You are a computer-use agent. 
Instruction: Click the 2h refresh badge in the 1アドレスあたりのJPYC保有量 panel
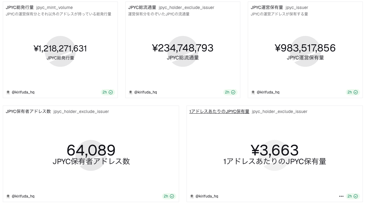[352, 196]
